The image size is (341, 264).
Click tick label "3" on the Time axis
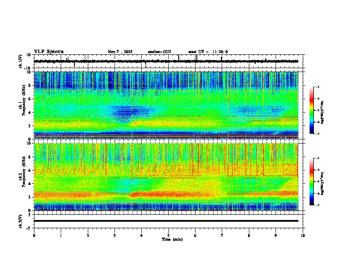(x=115, y=236)
